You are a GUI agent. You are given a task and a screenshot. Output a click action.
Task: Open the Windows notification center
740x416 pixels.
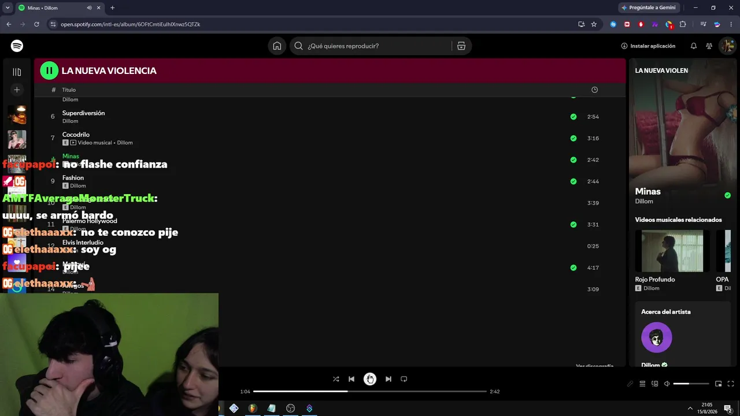click(728, 408)
